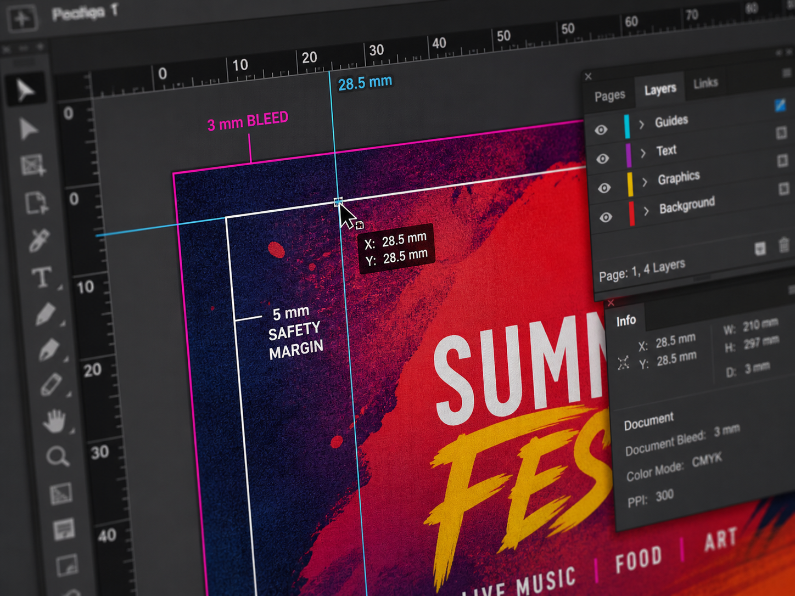
Task: Click the blue '28.5 mm' guide position label
Action: (365, 83)
